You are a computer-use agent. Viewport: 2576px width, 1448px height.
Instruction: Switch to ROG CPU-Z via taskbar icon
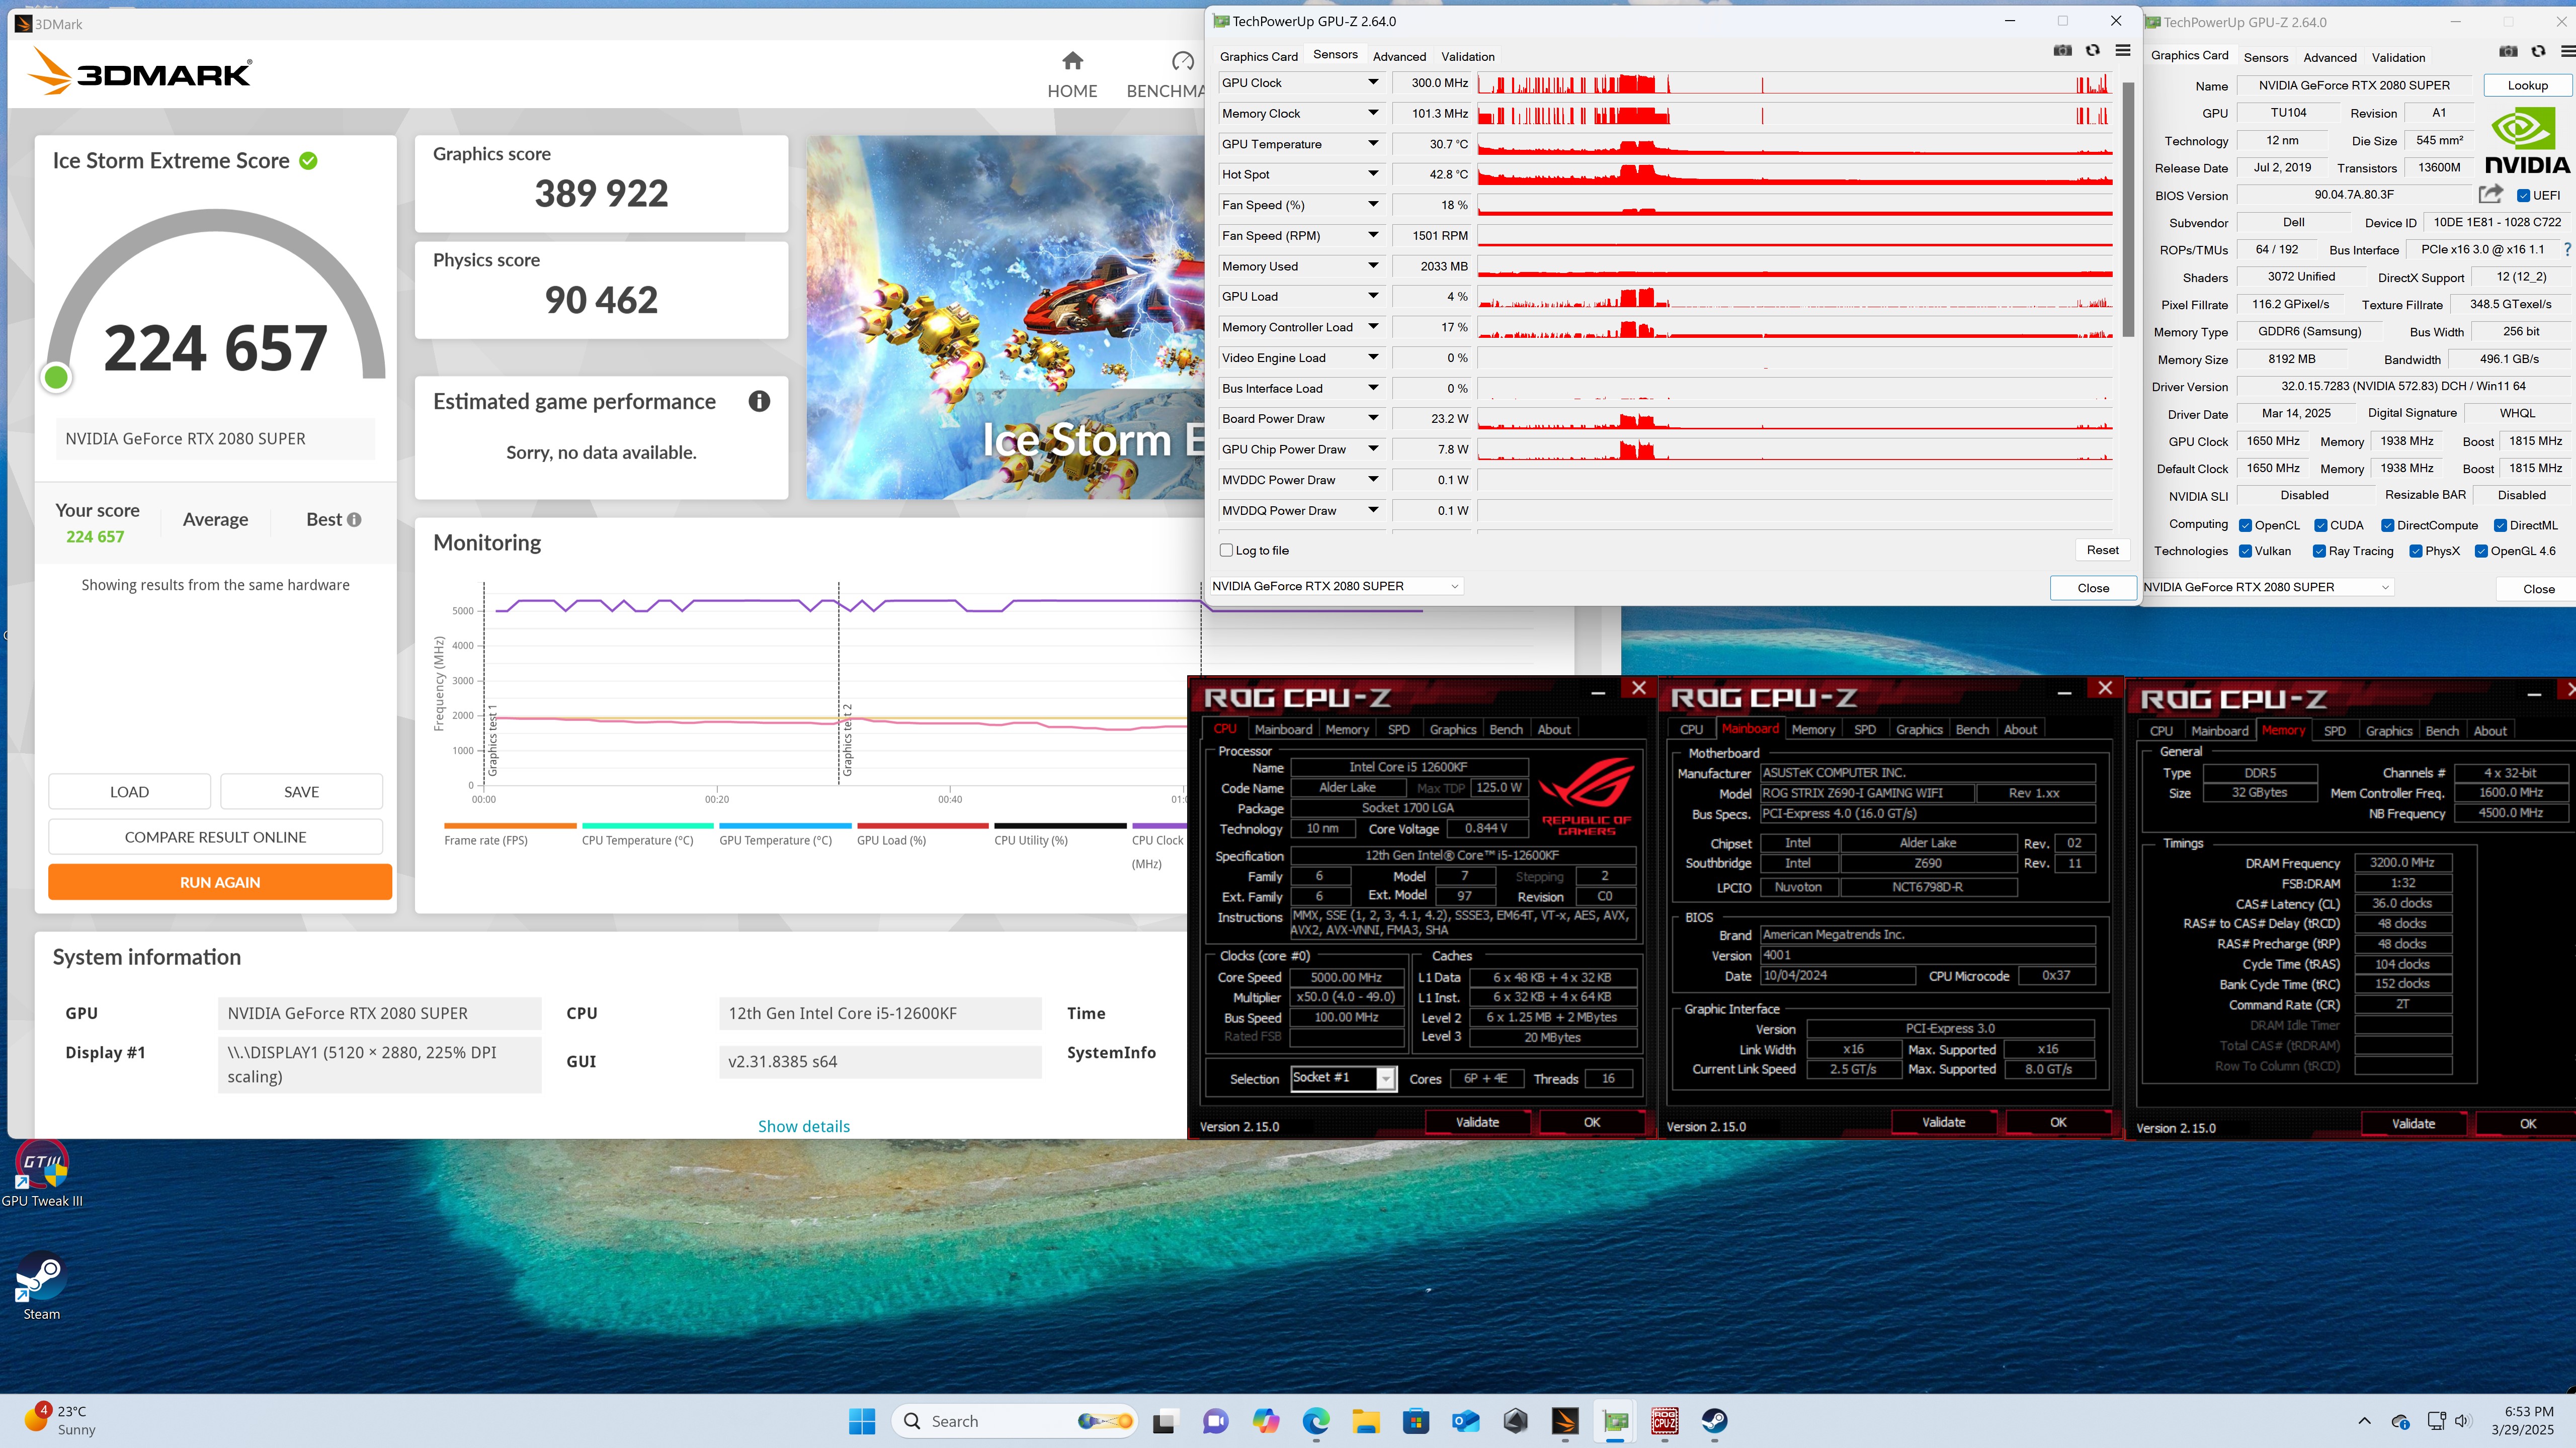1665,1421
